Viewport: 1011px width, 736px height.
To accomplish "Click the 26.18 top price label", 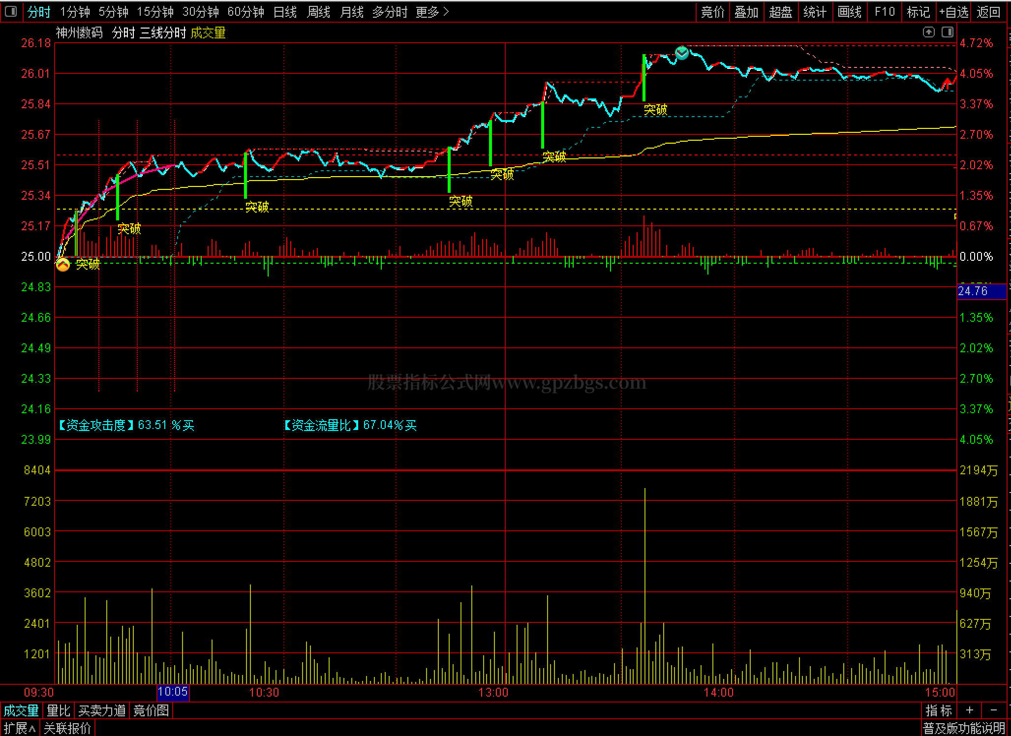I will [36, 43].
